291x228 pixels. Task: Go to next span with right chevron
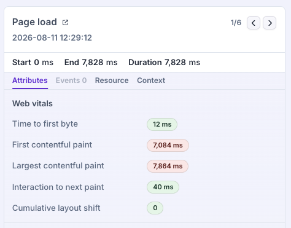point(270,23)
